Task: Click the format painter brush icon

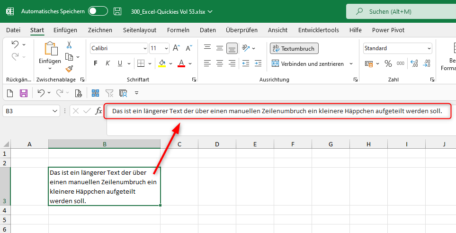Action: [69, 69]
